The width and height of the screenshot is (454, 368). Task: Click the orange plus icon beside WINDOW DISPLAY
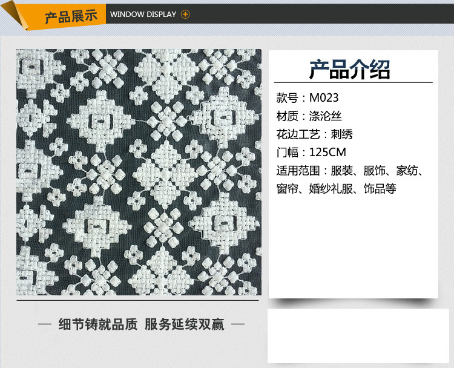click(x=185, y=14)
